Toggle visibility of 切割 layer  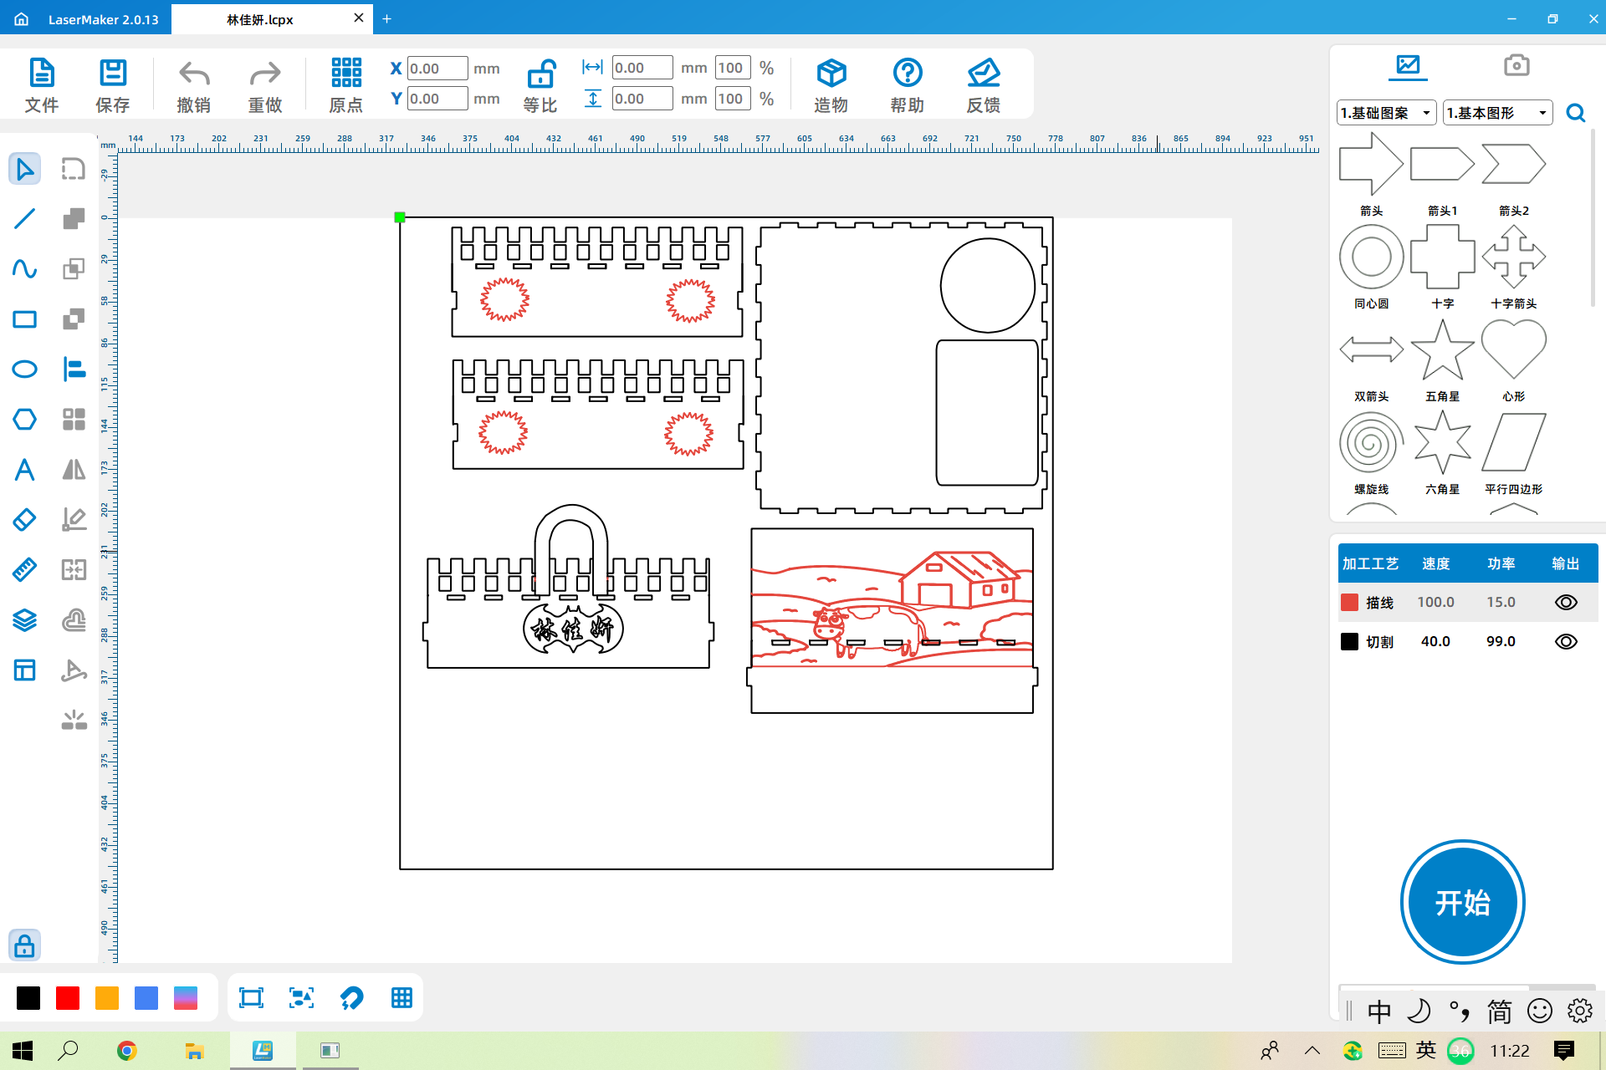pyautogui.click(x=1564, y=641)
